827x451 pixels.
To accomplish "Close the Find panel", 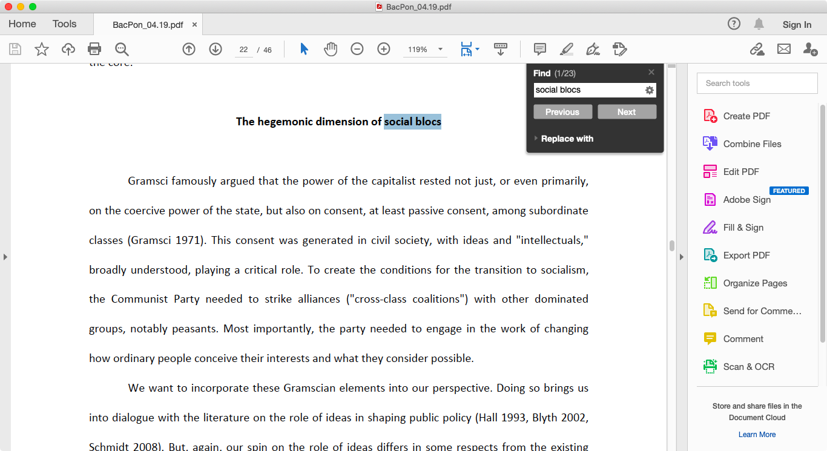I will tap(651, 72).
